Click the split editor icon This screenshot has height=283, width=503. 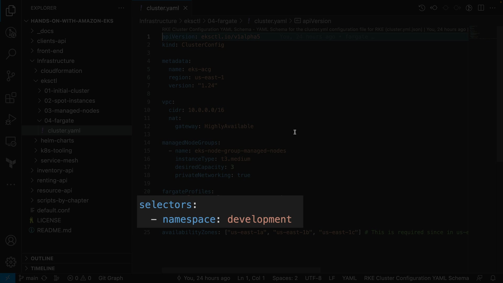[x=481, y=8]
